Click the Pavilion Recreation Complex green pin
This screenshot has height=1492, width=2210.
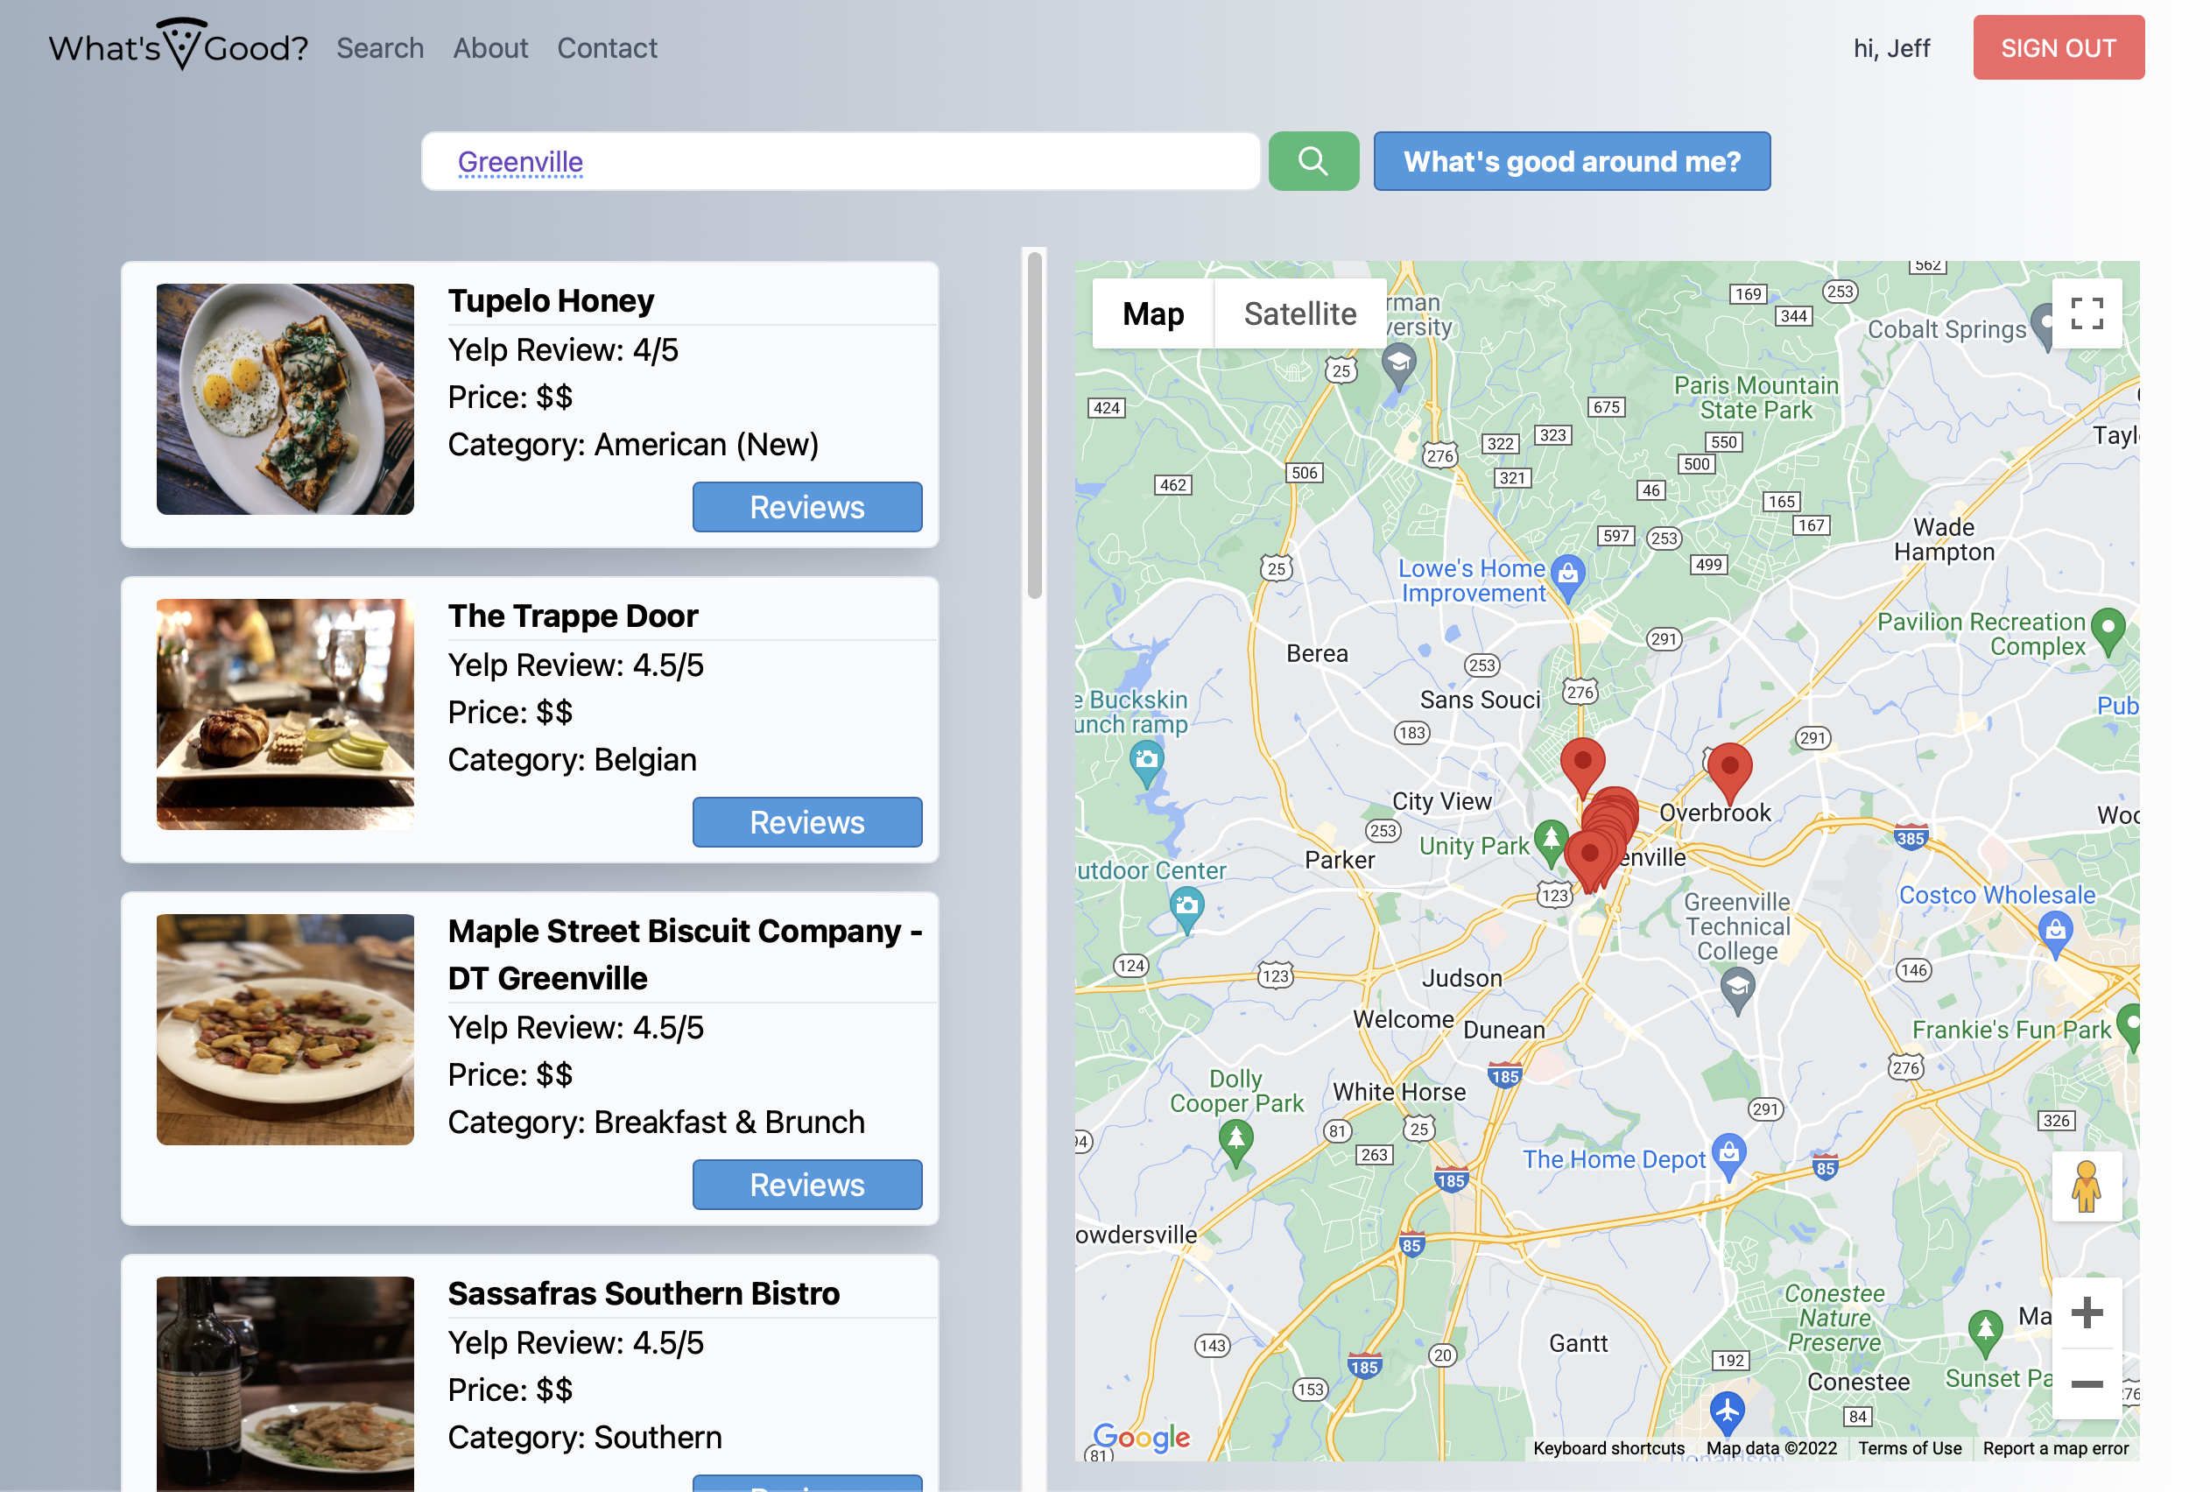pos(2109,632)
